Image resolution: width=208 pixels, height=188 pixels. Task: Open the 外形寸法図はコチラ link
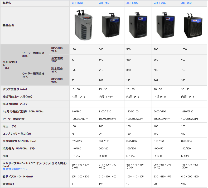pos(15,169)
